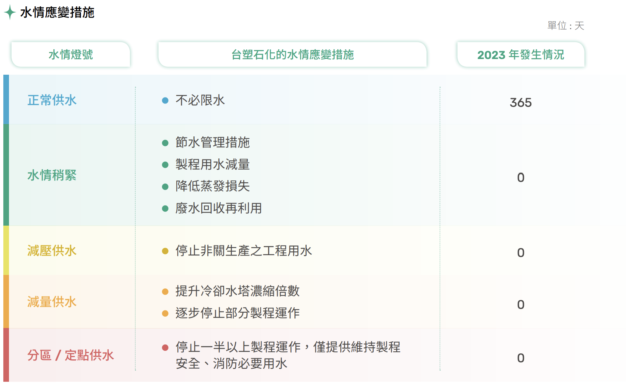This screenshot has width=626, height=387.
Task: Click the green bullet before 廢水回收再利用
Action: click(x=165, y=208)
